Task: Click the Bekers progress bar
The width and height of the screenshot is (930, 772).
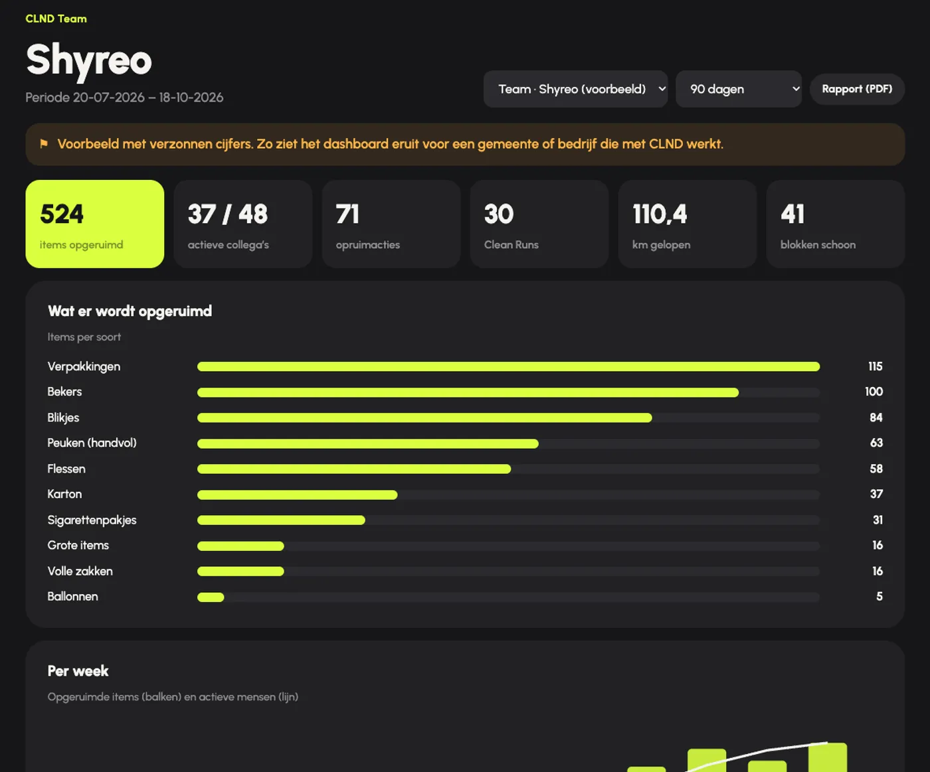Action: coord(508,392)
